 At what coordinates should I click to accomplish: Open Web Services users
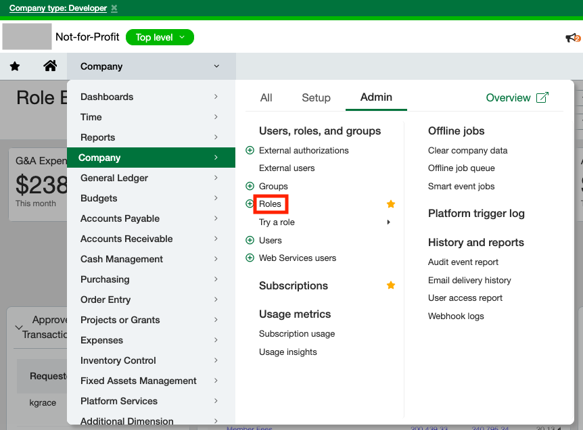point(298,258)
